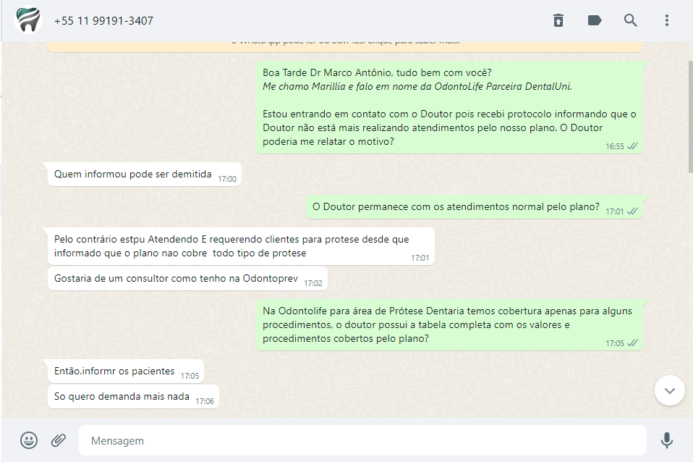
Task: Click the vertical scrollbar thumb of chat
Action: 690,117
